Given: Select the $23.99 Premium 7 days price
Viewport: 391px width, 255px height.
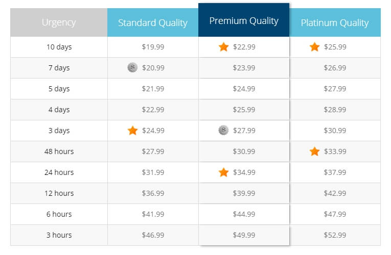Looking at the screenshot, I should (x=244, y=68).
